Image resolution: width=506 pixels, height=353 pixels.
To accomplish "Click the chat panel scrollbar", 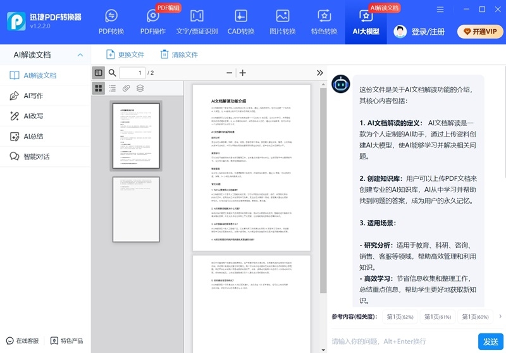I will tap(504, 121).
